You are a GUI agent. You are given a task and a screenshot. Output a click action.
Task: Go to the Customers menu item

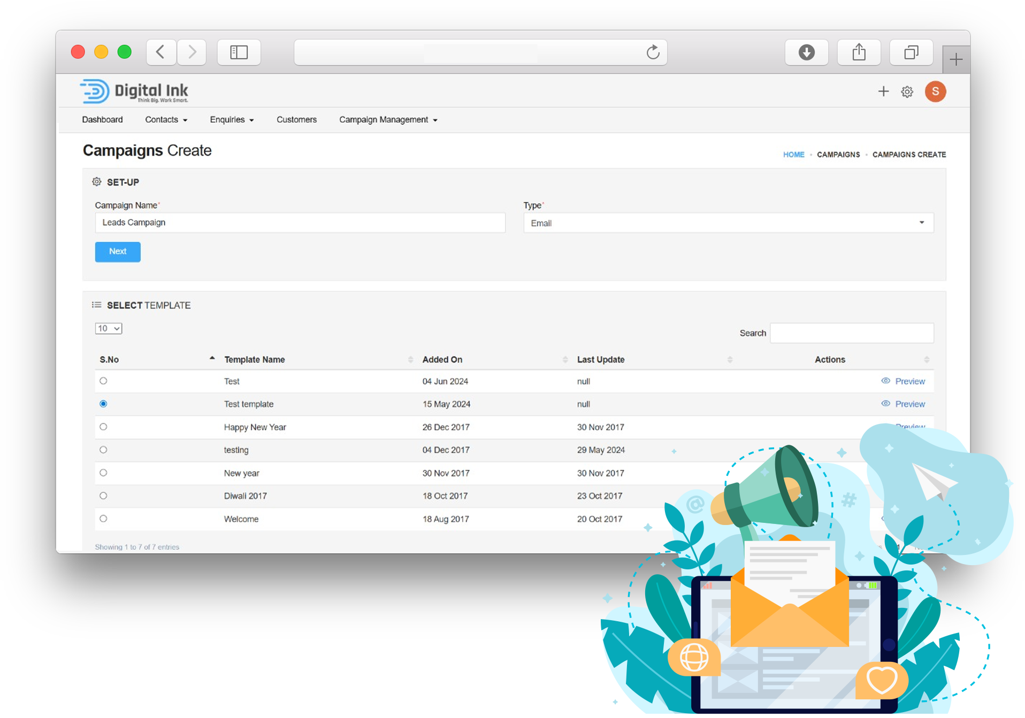click(296, 120)
